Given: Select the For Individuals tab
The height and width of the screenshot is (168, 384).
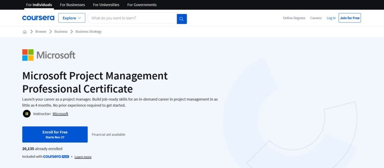Looking at the screenshot, I should [39, 4].
